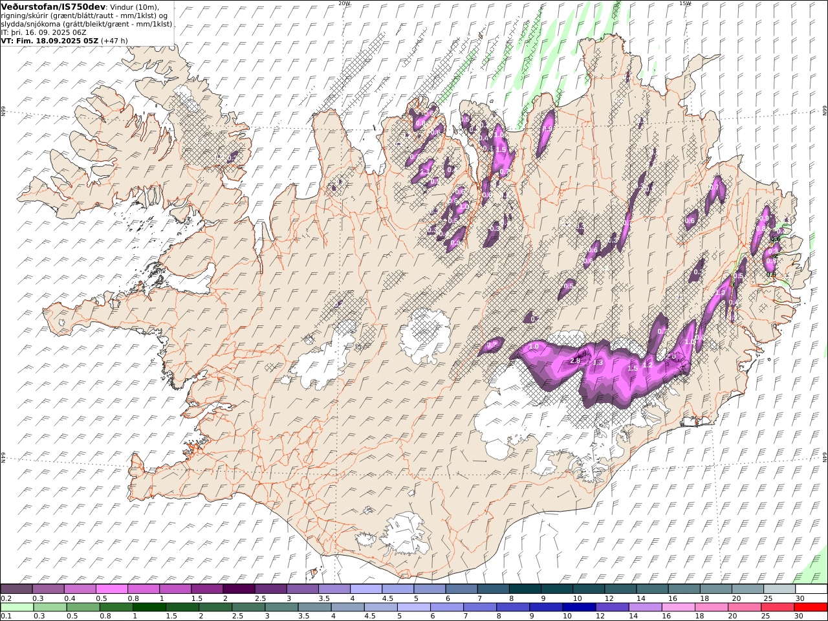Click the pale green 0.1 legend swatch
This screenshot has width=828, height=621.
pos(16,607)
